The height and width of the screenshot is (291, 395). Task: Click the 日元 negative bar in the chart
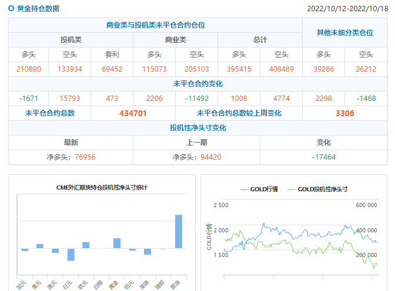point(71,254)
